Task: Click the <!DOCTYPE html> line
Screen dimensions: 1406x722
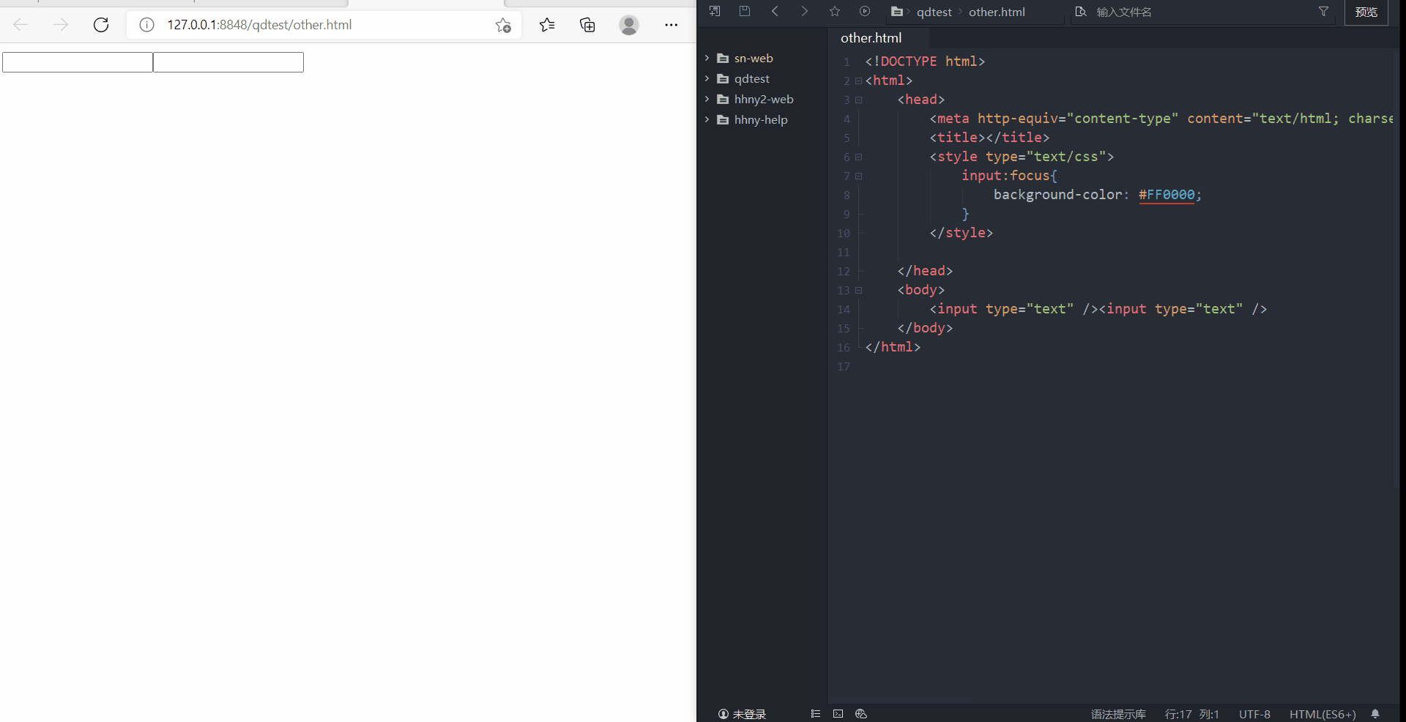Action: click(x=925, y=62)
